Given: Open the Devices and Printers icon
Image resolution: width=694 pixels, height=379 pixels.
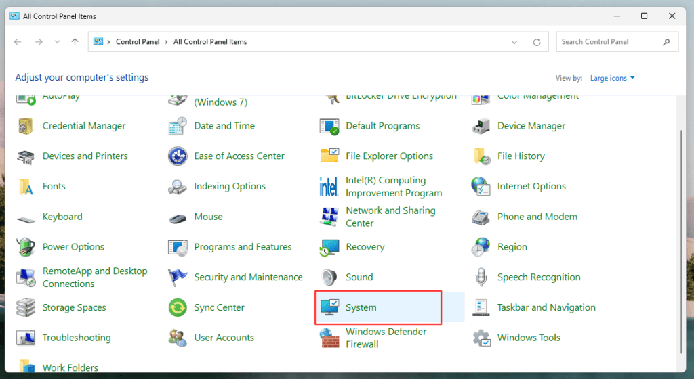Looking at the screenshot, I should pyautogui.click(x=26, y=156).
